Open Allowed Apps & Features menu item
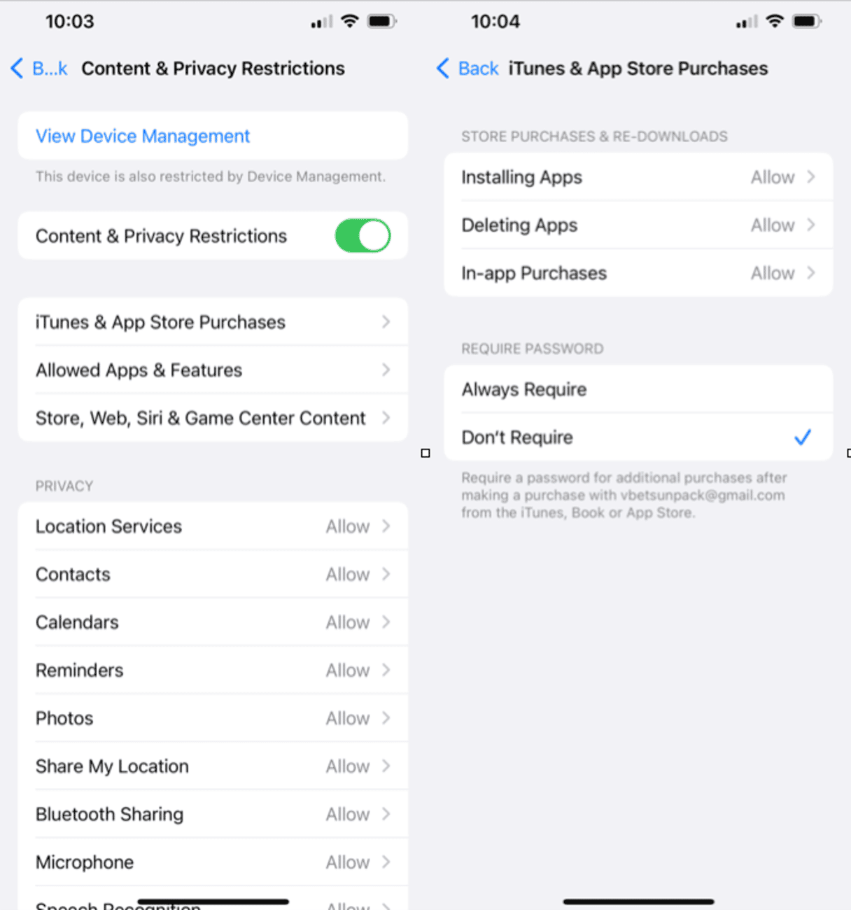851x910 pixels. point(213,370)
